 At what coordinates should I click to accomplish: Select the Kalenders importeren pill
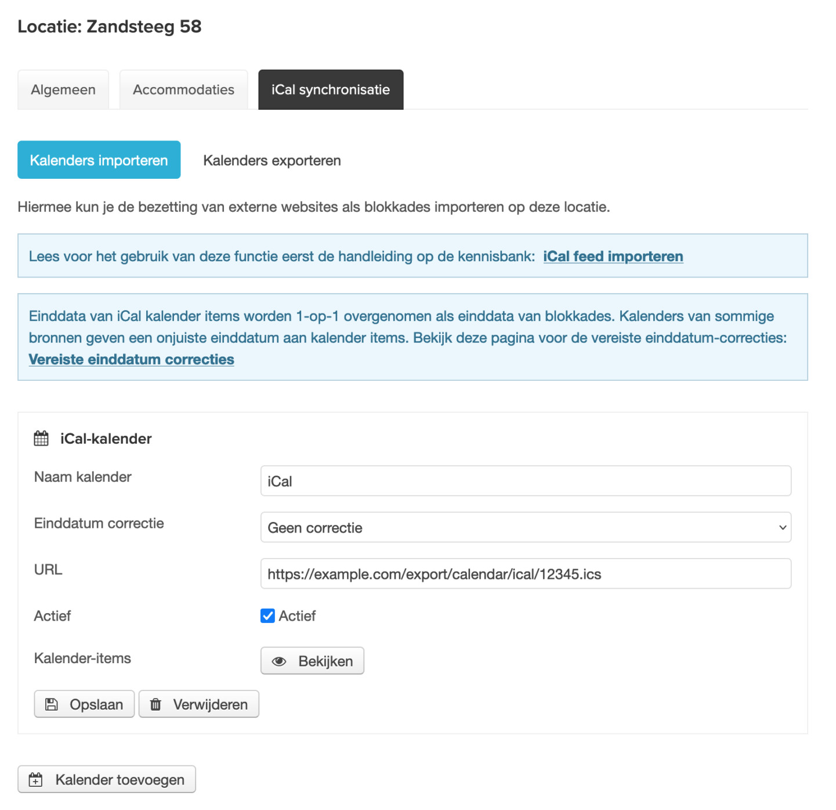click(99, 160)
